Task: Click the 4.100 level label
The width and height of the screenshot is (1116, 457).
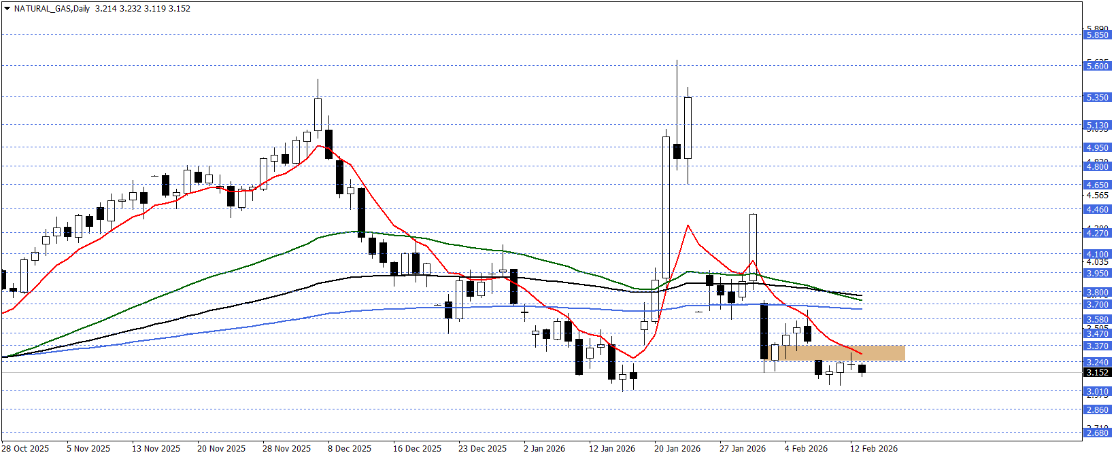Action: click(1097, 254)
